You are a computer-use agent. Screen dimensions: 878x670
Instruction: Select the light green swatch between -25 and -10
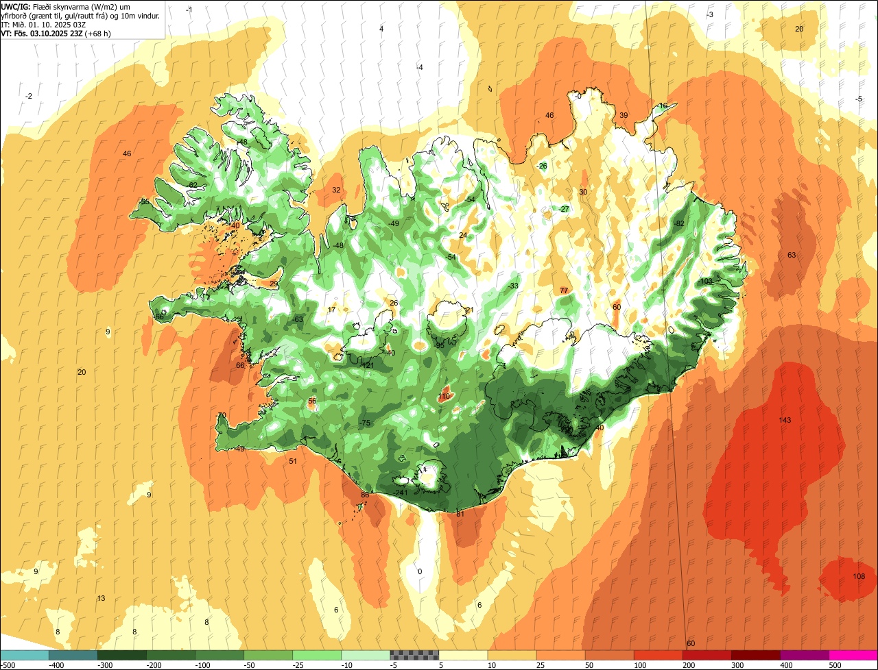pos(317,655)
